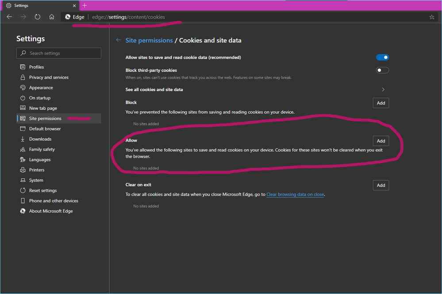Screen dimensions: 442x294
Task: Click the Settings tab gear icon
Action: [9, 6]
